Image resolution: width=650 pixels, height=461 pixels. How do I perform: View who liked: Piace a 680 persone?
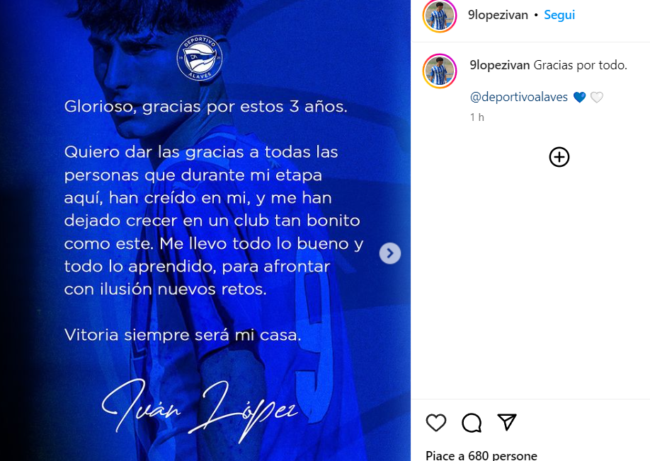[x=481, y=455]
